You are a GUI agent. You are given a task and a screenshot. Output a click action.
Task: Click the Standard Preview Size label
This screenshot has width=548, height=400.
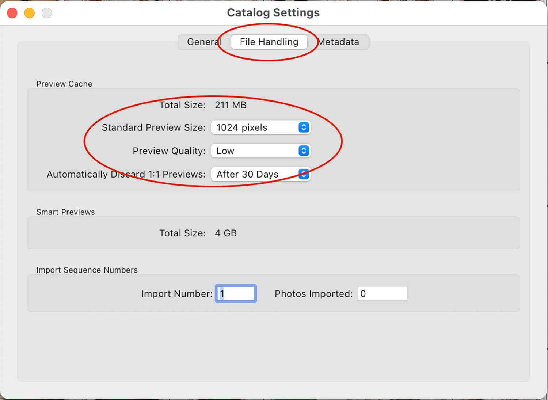154,127
